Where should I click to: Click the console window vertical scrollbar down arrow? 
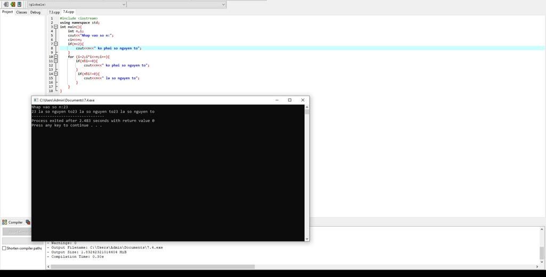pyautogui.click(x=307, y=239)
